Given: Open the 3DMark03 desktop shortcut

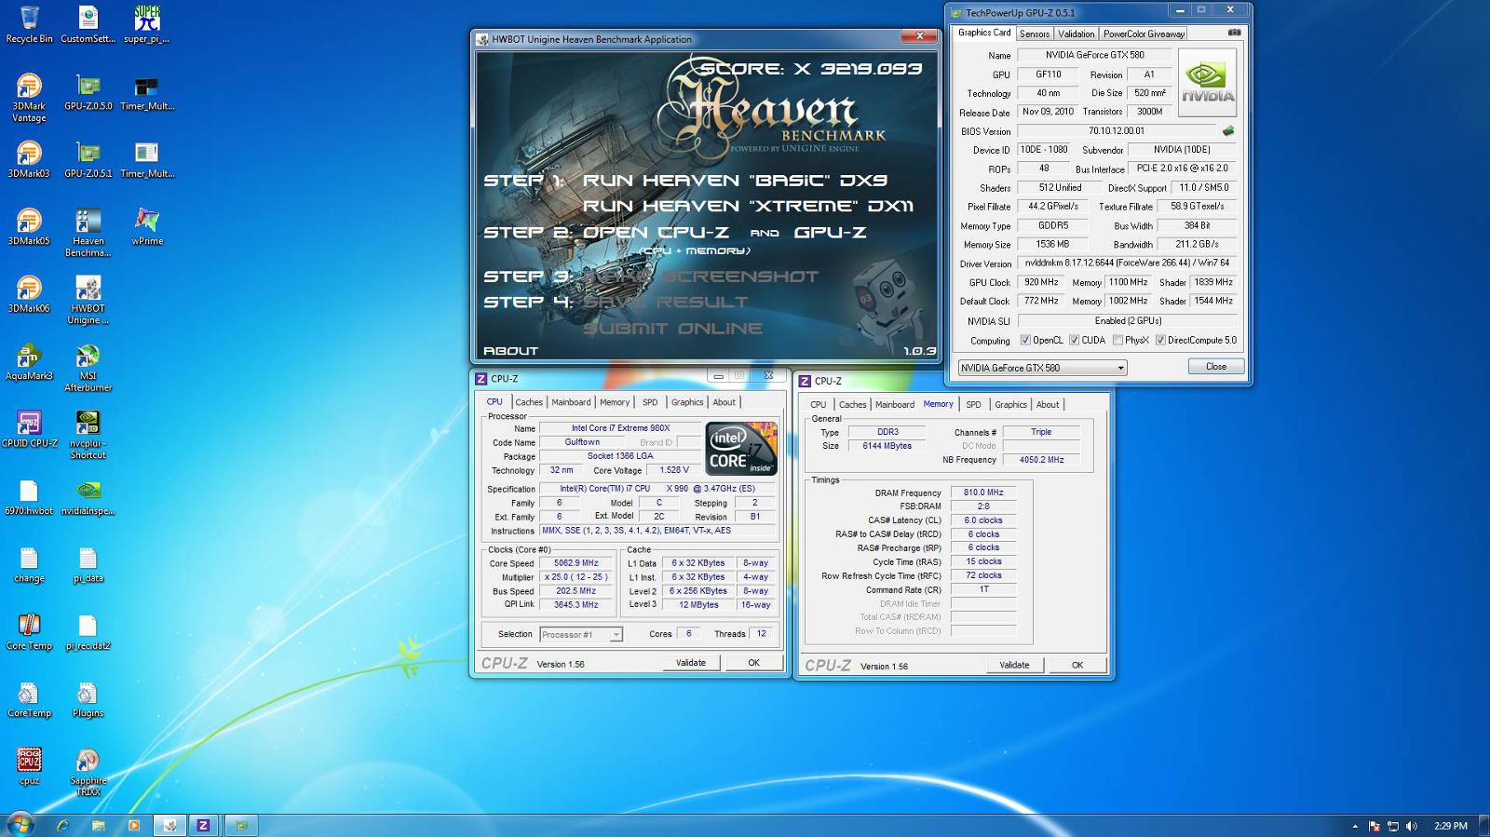Looking at the screenshot, I should pos(29,159).
